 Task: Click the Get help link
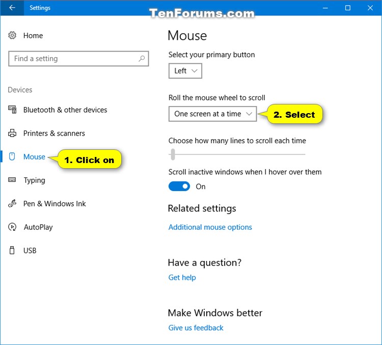tap(182, 277)
